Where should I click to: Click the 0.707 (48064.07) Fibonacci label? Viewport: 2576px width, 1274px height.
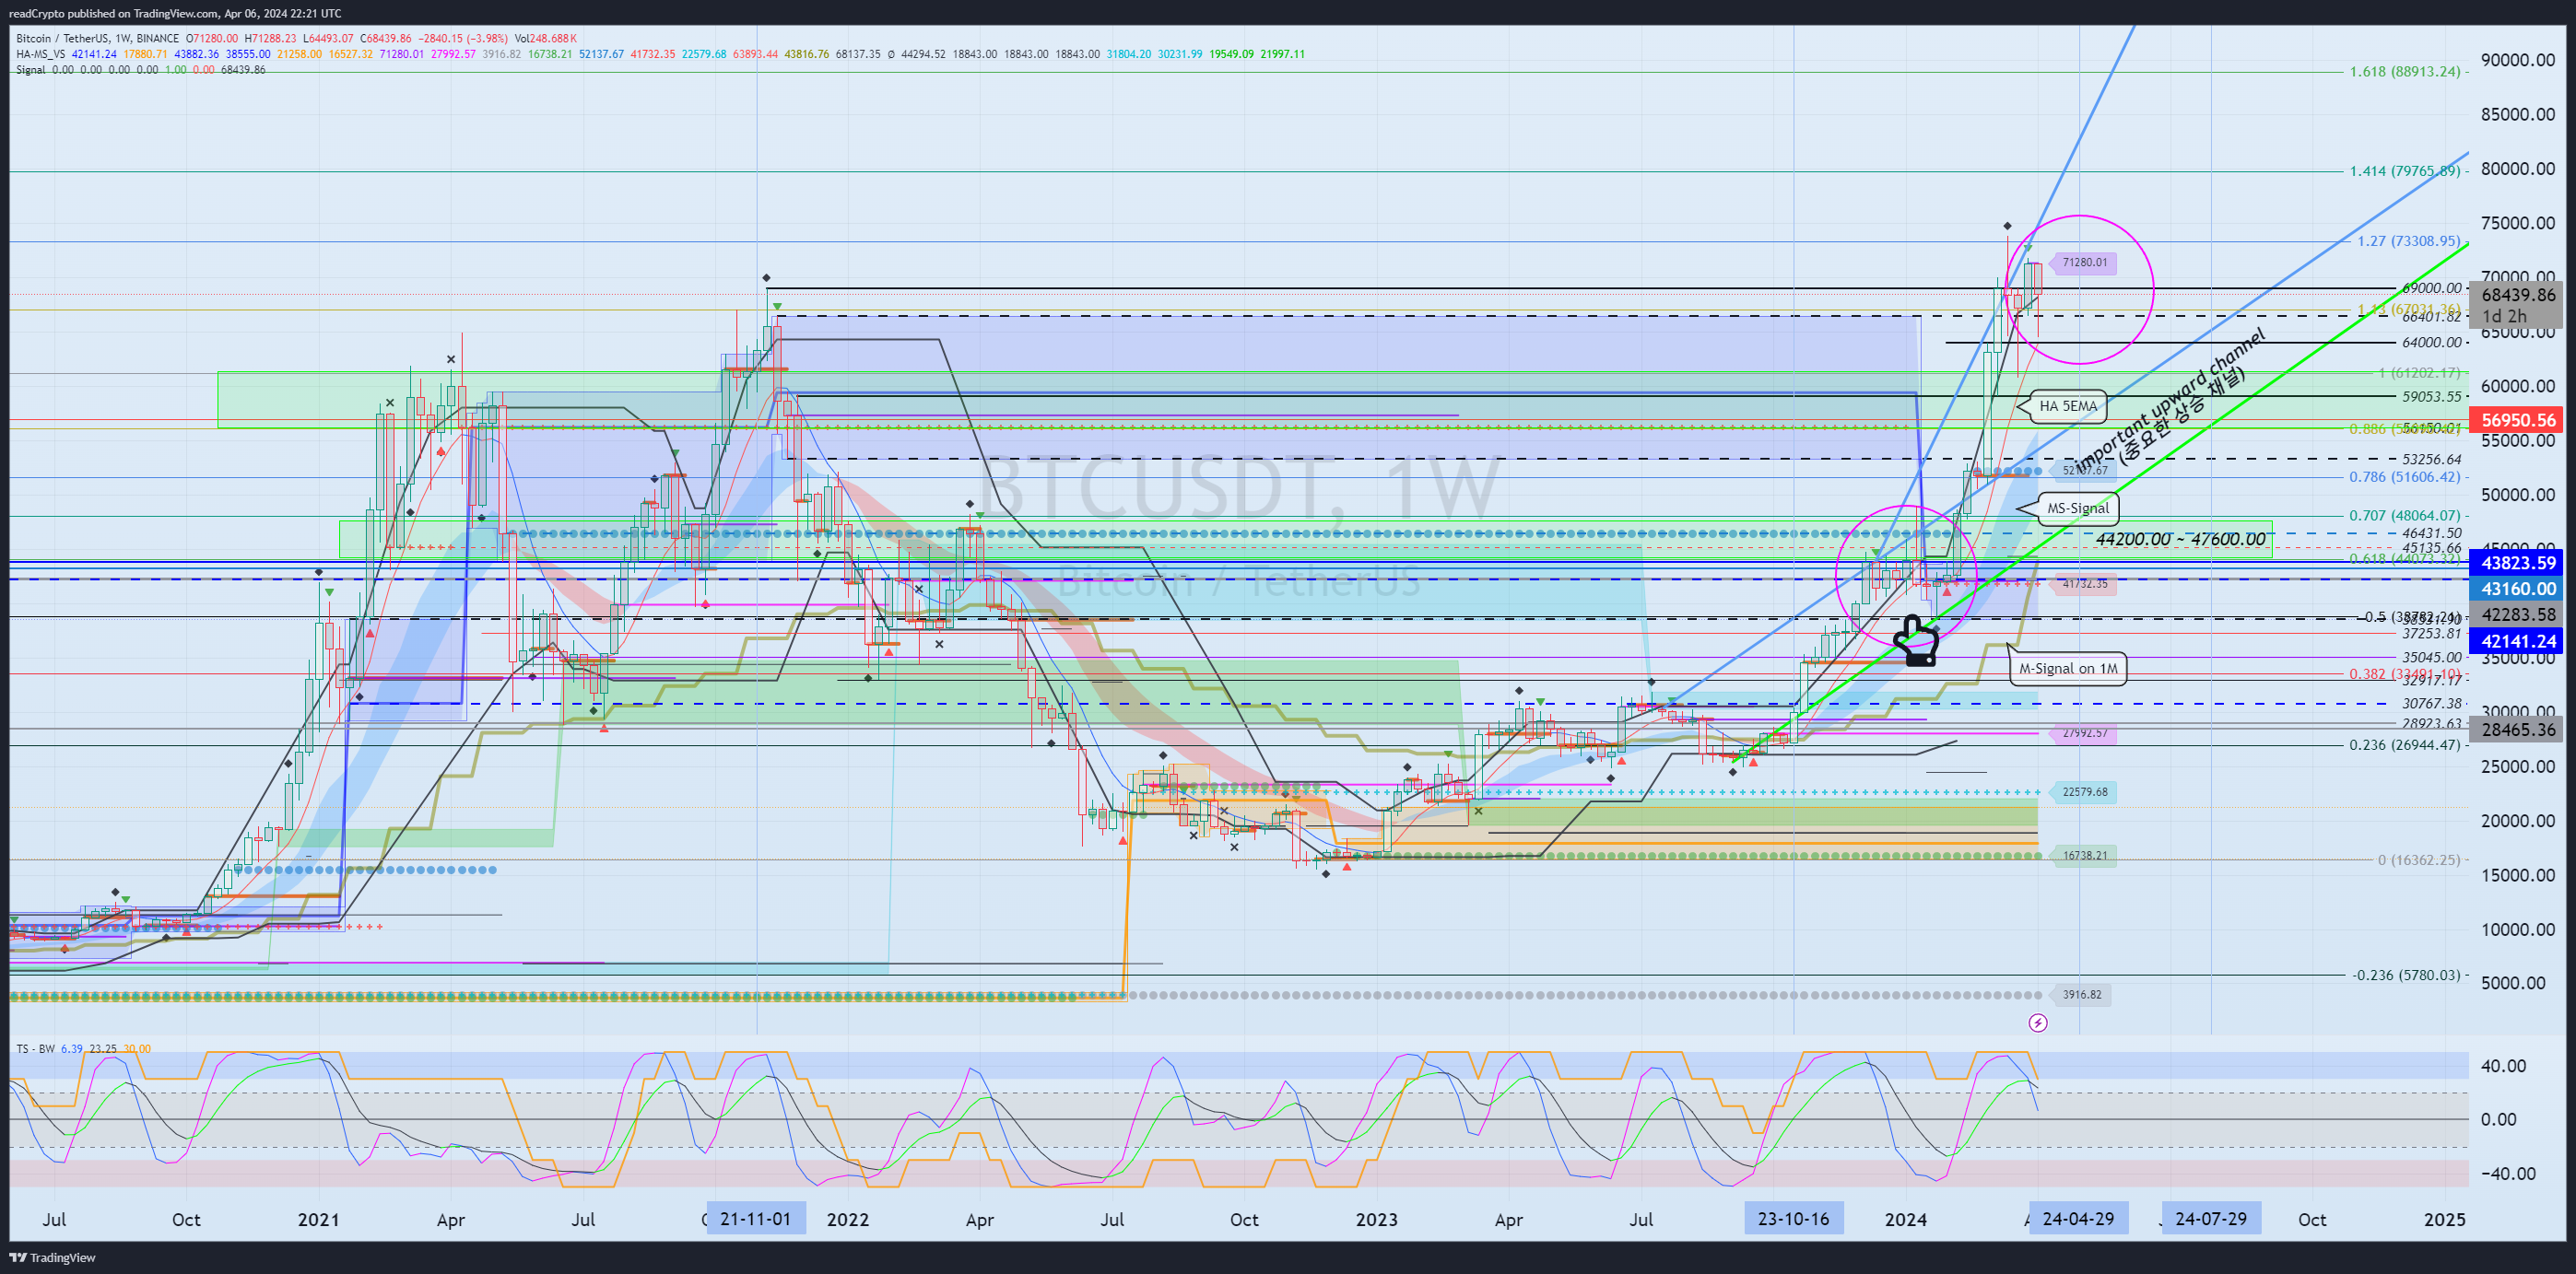[2404, 517]
